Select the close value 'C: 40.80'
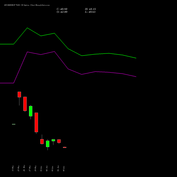The image size is (177, 177). pos(62,9)
